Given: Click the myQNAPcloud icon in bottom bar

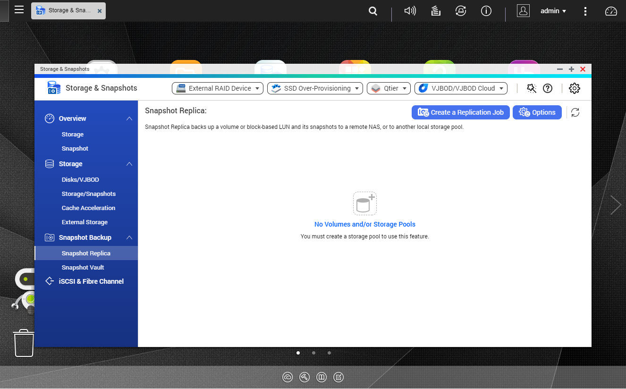Looking at the screenshot, I should (288, 377).
